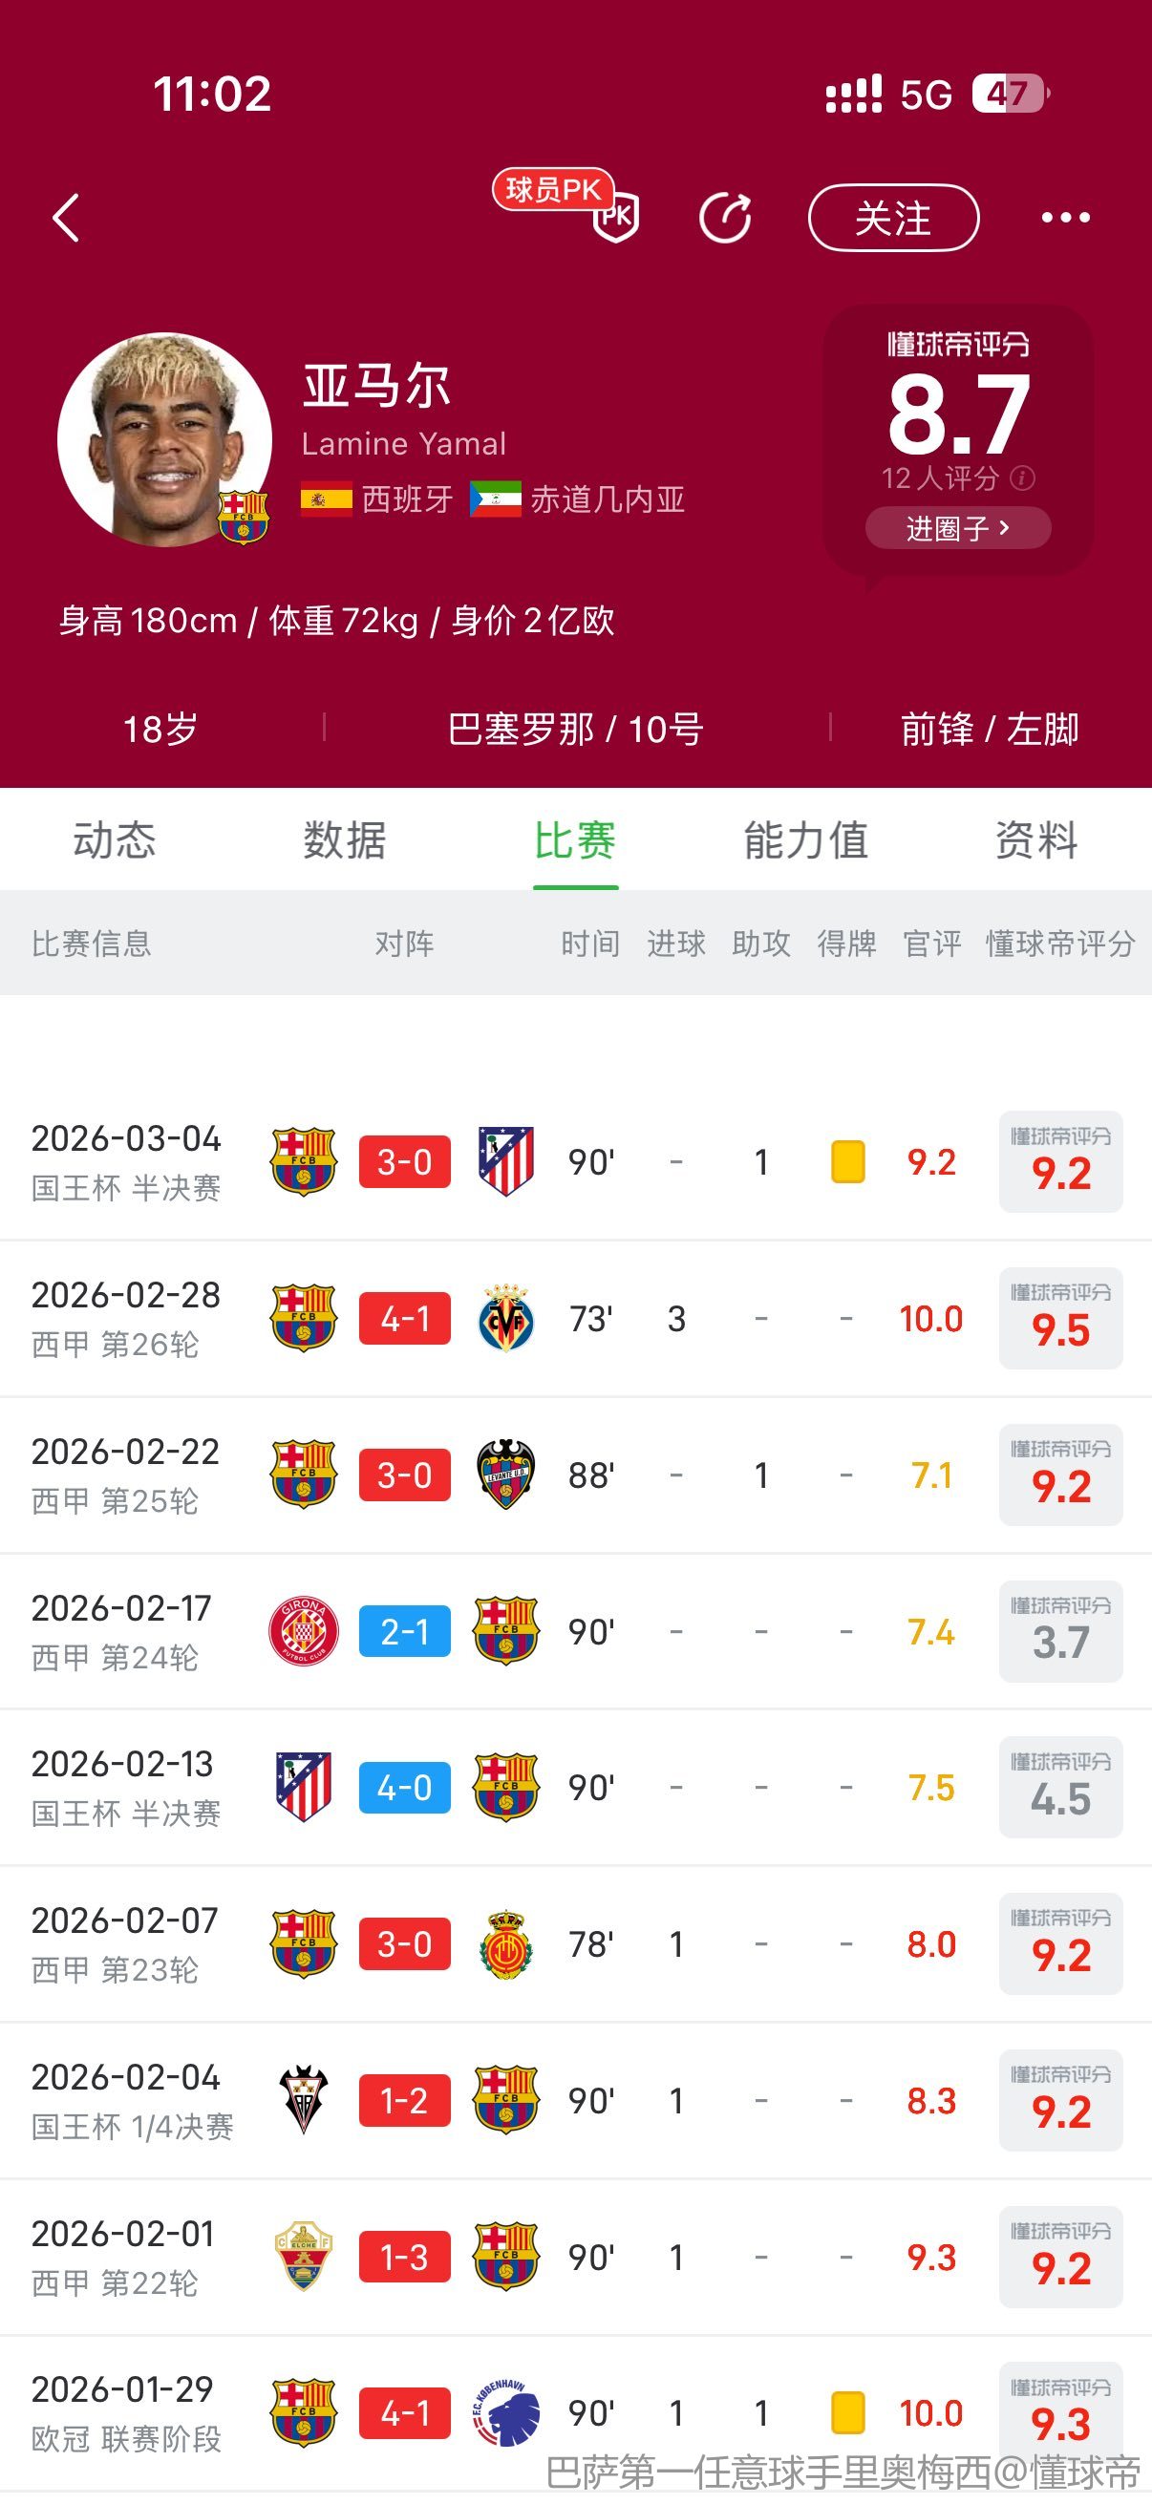This screenshot has width=1152, height=2504.
Task: Open the 资料 tab
Action: pos(1036,839)
